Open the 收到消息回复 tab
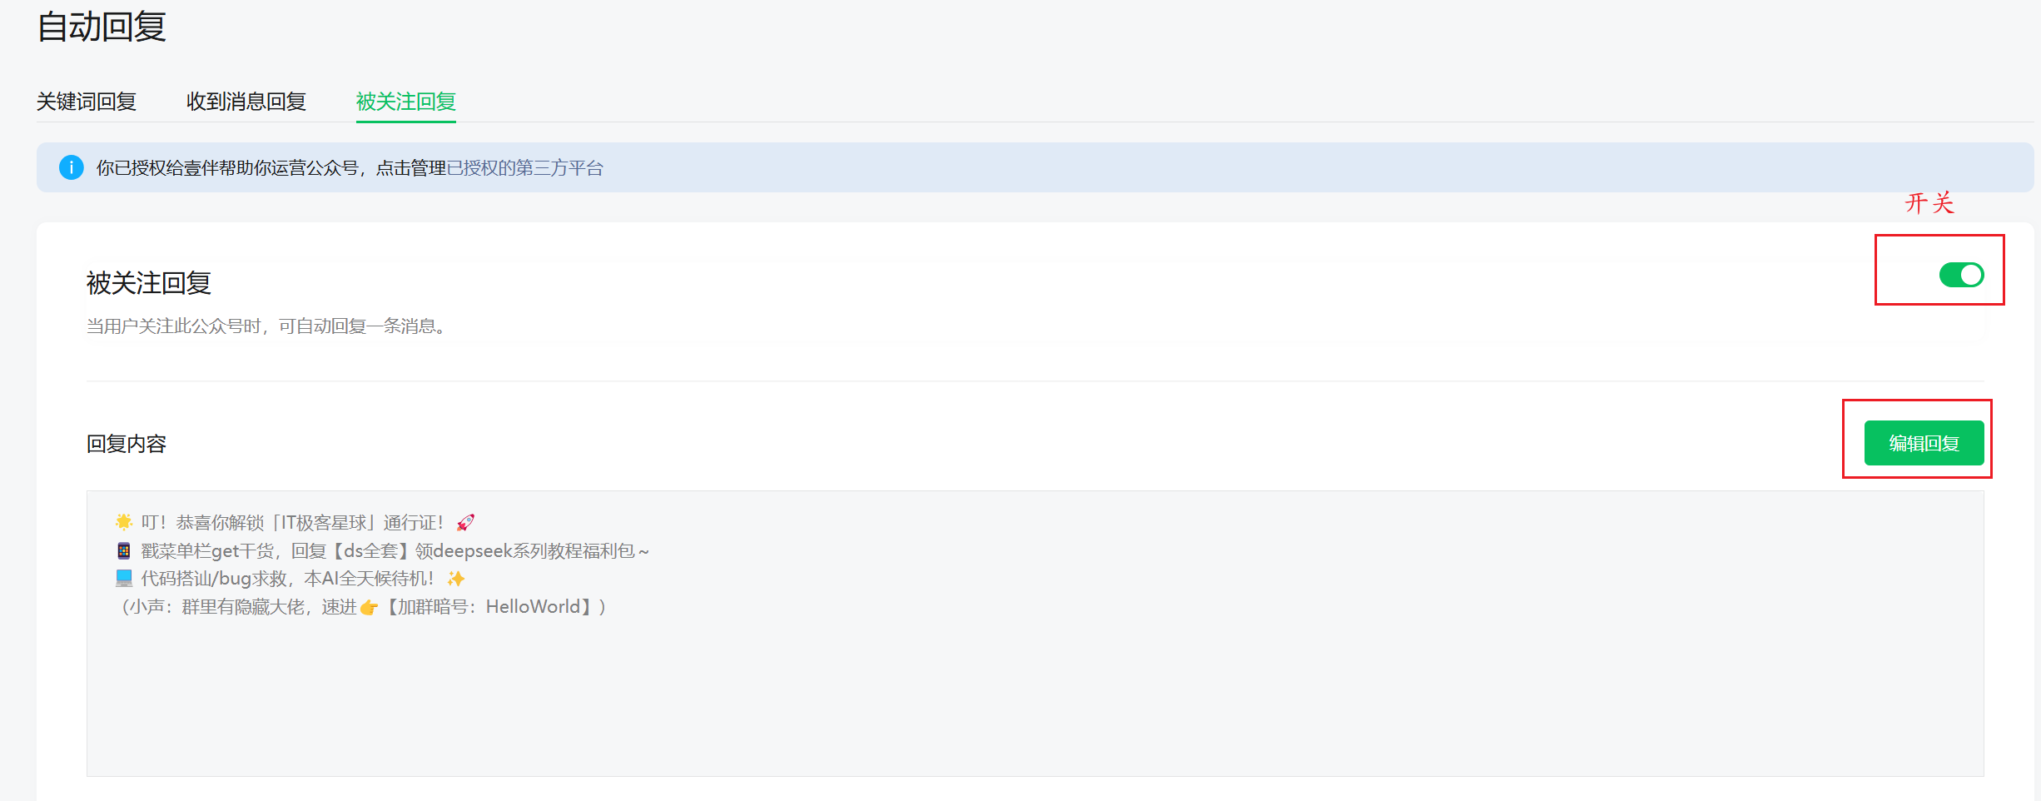The width and height of the screenshot is (2041, 801). [246, 102]
